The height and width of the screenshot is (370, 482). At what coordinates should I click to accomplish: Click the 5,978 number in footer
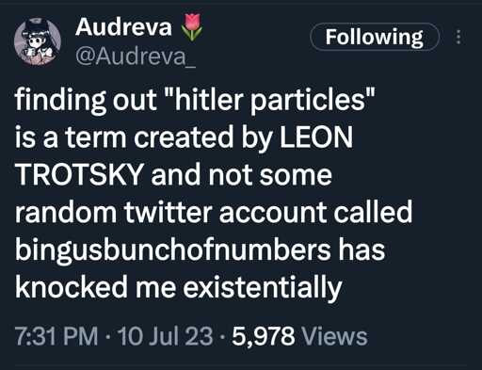tap(264, 337)
